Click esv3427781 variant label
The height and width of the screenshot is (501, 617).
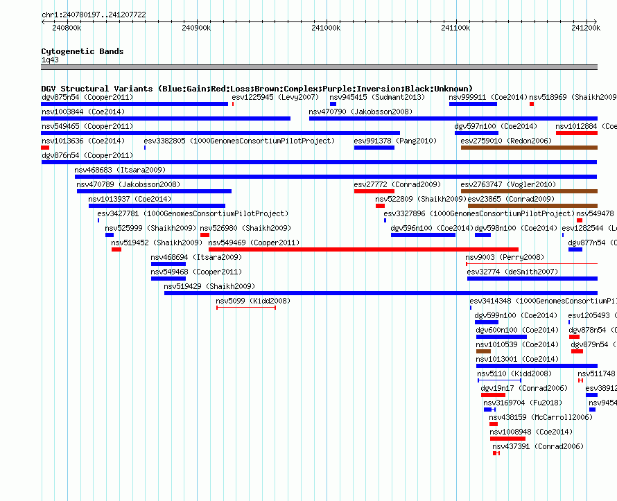click(193, 213)
